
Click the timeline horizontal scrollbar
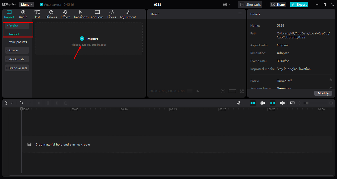click(x=171, y=176)
